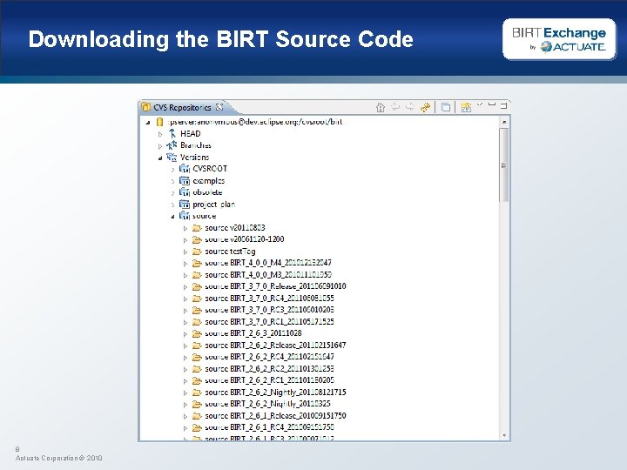This screenshot has height=470, width=627.
Task: Select source BIRT_2_6_1_RC4_201009151750 row
Action: [269, 427]
